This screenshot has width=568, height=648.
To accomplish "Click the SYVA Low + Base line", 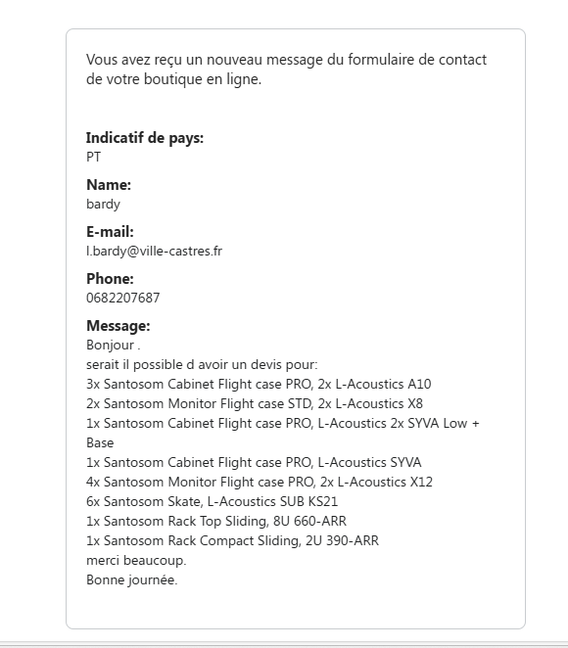I will 283,433.
